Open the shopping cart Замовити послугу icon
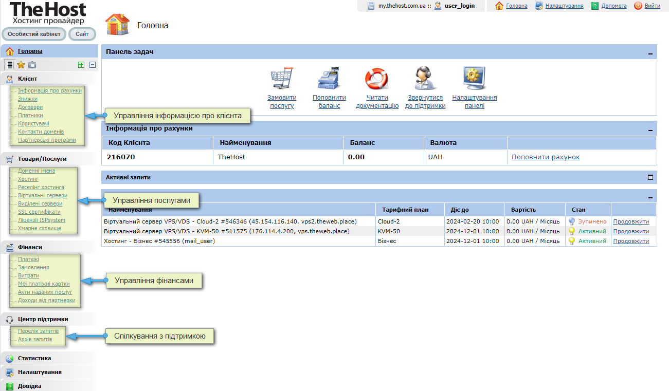Screen dimensions: 669x391 point(281,79)
